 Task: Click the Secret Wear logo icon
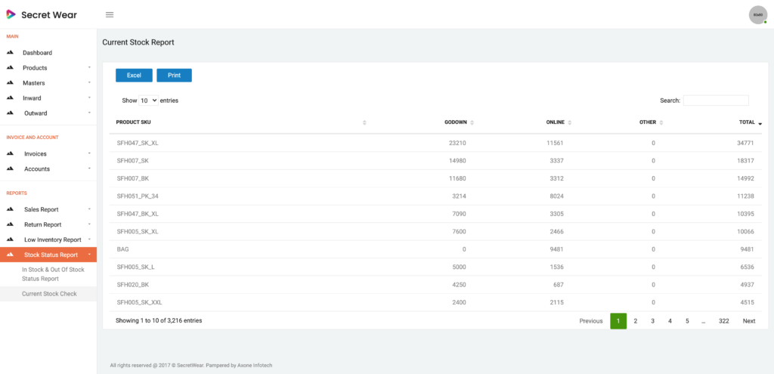(11, 14)
